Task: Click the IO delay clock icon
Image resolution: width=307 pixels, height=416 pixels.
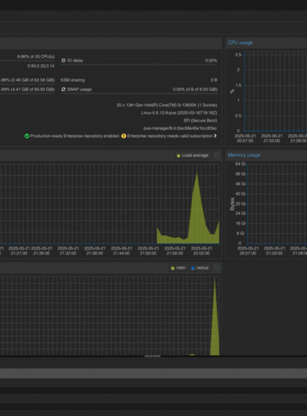Action: point(63,61)
